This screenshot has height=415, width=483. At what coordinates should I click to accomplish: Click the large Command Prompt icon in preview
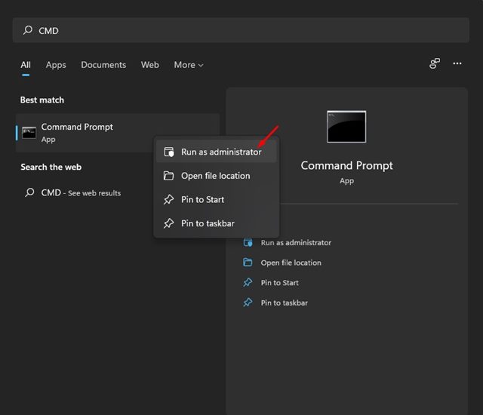pyautogui.click(x=346, y=127)
